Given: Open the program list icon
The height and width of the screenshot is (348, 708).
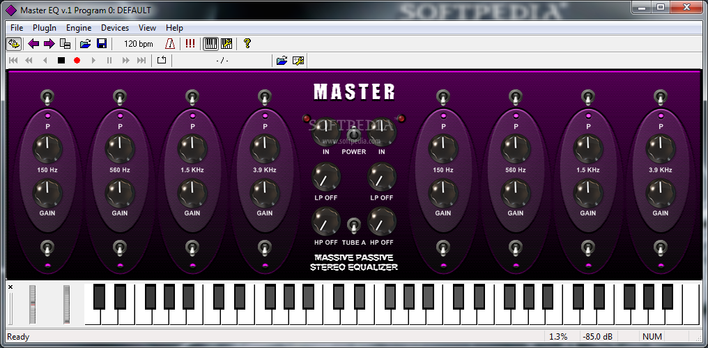Looking at the screenshot, I should tap(65, 44).
